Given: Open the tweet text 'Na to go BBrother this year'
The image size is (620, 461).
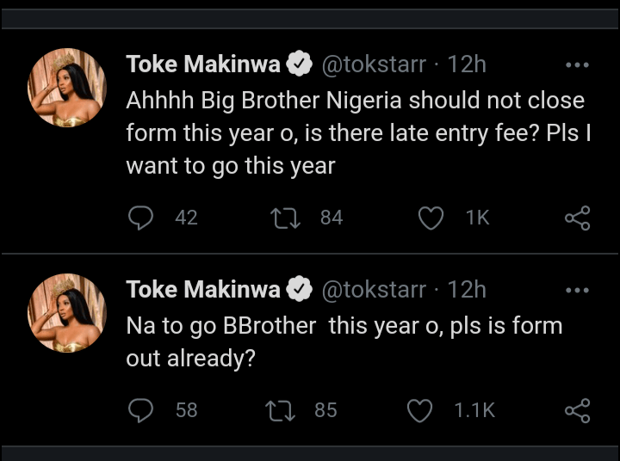Looking at the screenshot, I should pos(344,341).
